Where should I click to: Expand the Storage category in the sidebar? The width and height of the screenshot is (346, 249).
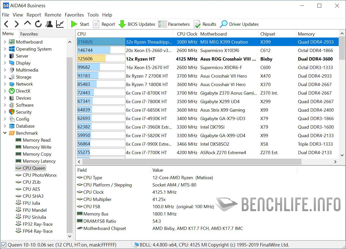pos(5,77)
